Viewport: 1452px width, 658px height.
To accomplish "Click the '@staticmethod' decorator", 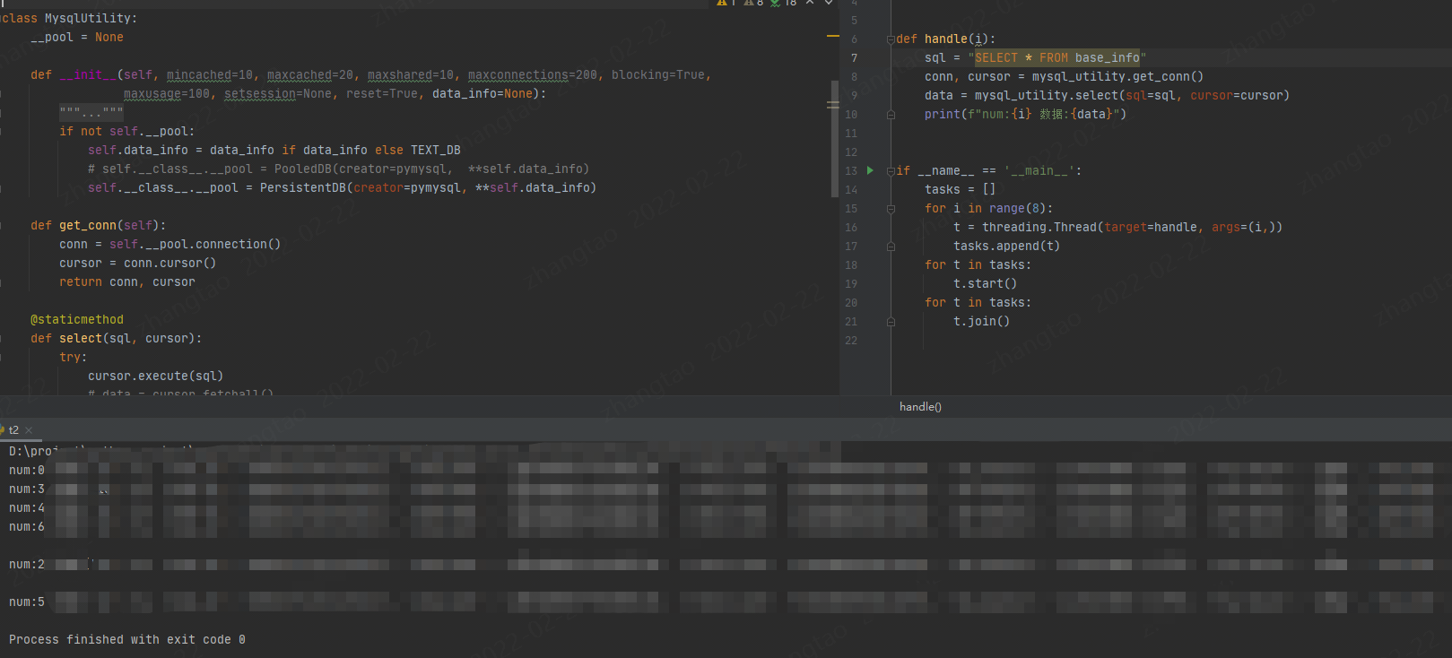I will (x=77, y=320).
